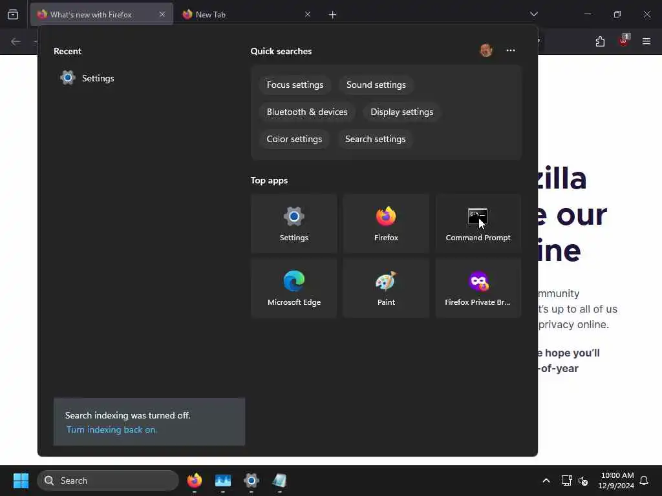Show hidden system tray icons
Screen dimensions: 662x496
coord(546,480)
